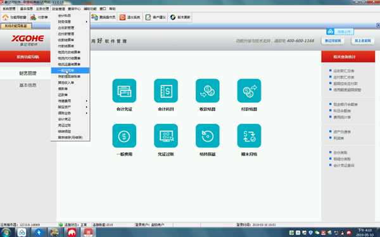Screen dimensions: 380x237
Task: Select 期末结存(月结存) menu entry
Action: pos(70,137)
